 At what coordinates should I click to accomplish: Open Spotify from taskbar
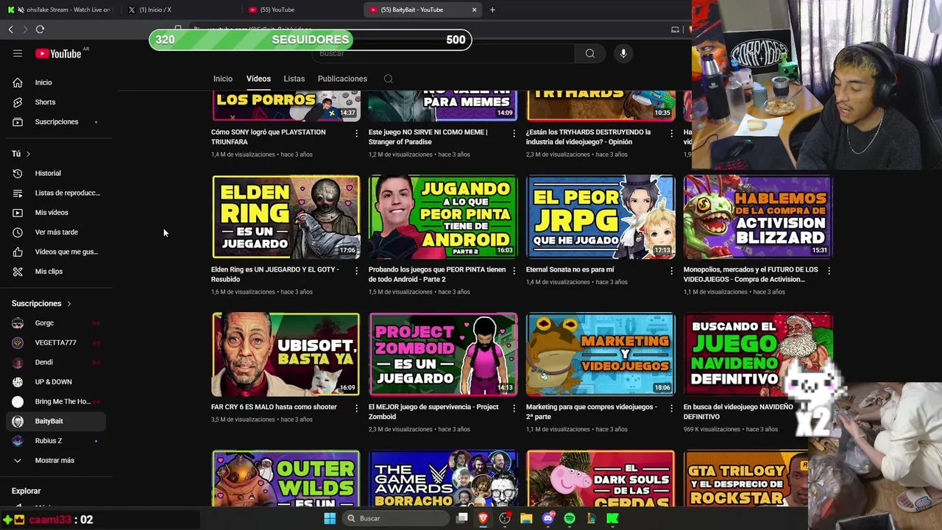point(570,518)
